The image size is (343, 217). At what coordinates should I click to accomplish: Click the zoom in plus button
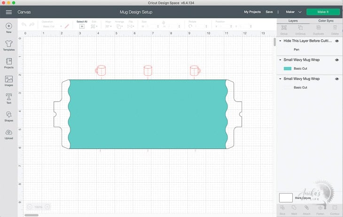coord(47,207)
